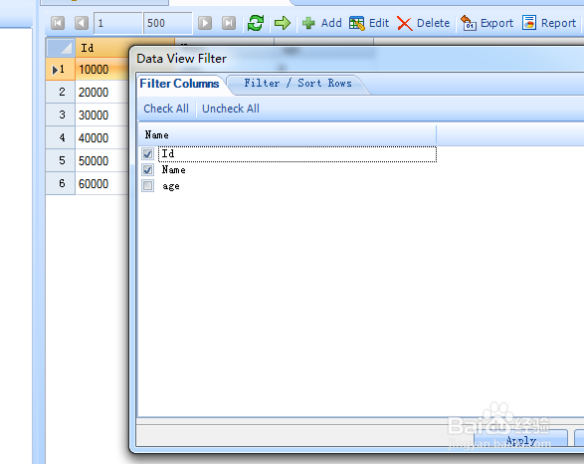
Task: Uncheck the Id column checkbox
Action: pyautogui.click(x=148, y=153)
